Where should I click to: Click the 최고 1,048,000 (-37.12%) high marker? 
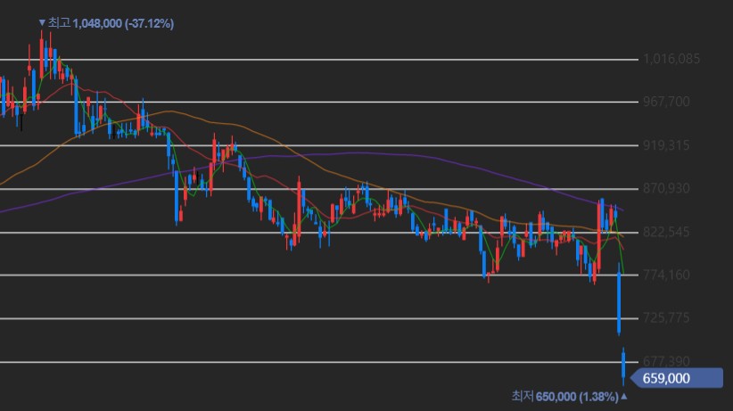[106, 23]
